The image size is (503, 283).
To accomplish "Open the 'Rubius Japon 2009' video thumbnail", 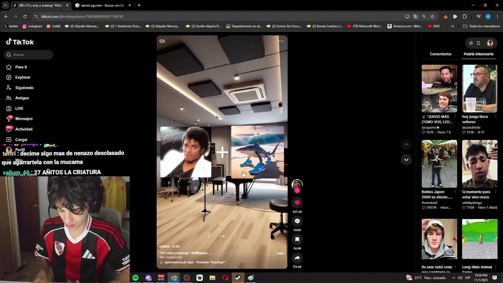I will pyautogui.click(x=439, y=164).
